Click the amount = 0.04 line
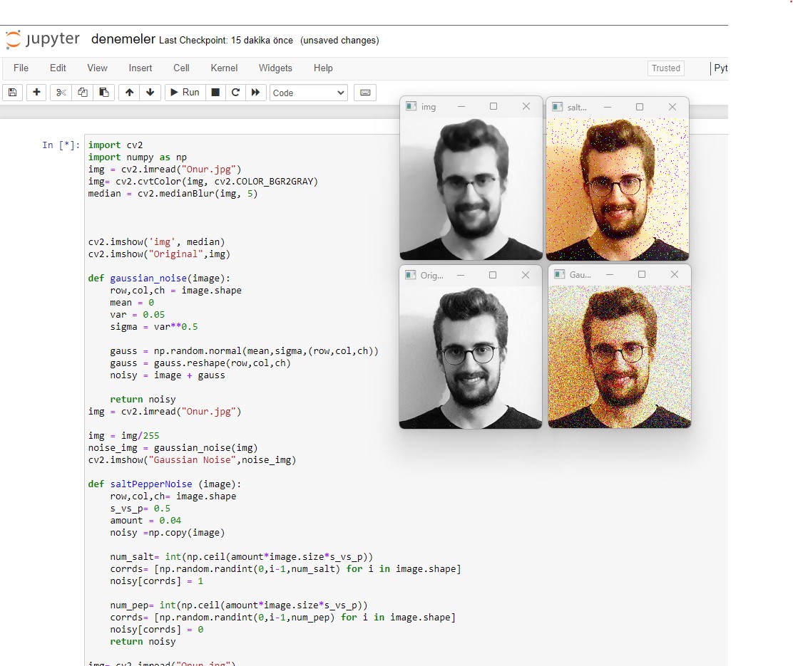This screenshot has width=793, height=666. (x=145, y=521)
